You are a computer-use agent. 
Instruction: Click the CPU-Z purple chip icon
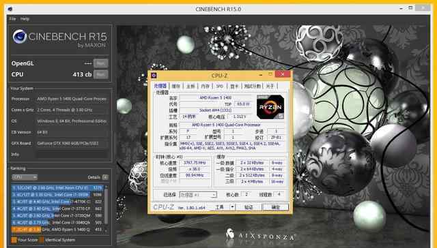pyautogui.click(x=154, y=76)
